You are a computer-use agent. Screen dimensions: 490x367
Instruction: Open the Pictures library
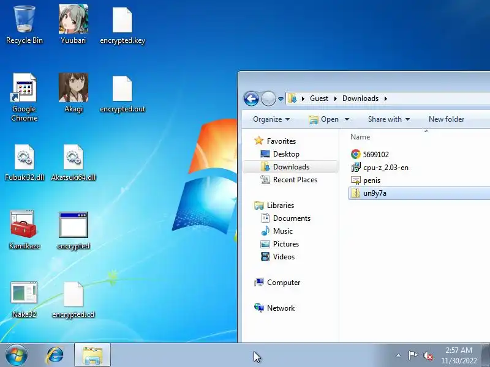click(x=280, y=243)
